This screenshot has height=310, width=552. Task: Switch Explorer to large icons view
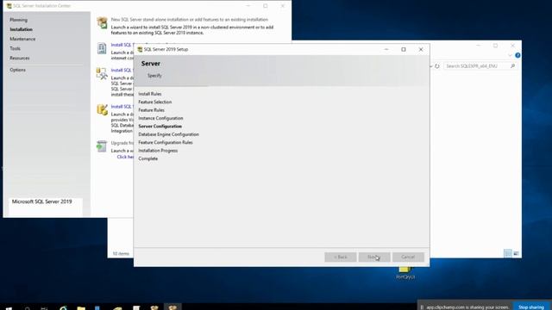[x=516, y=253]
